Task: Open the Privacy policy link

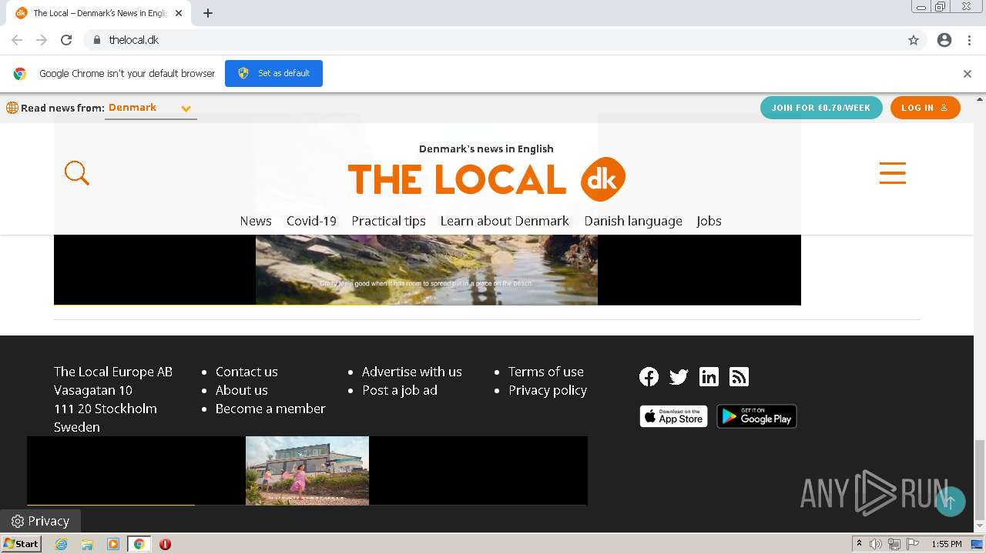Action: coord(548,390)
